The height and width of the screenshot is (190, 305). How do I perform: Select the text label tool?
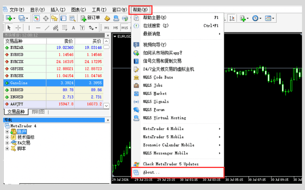[82, 28]
